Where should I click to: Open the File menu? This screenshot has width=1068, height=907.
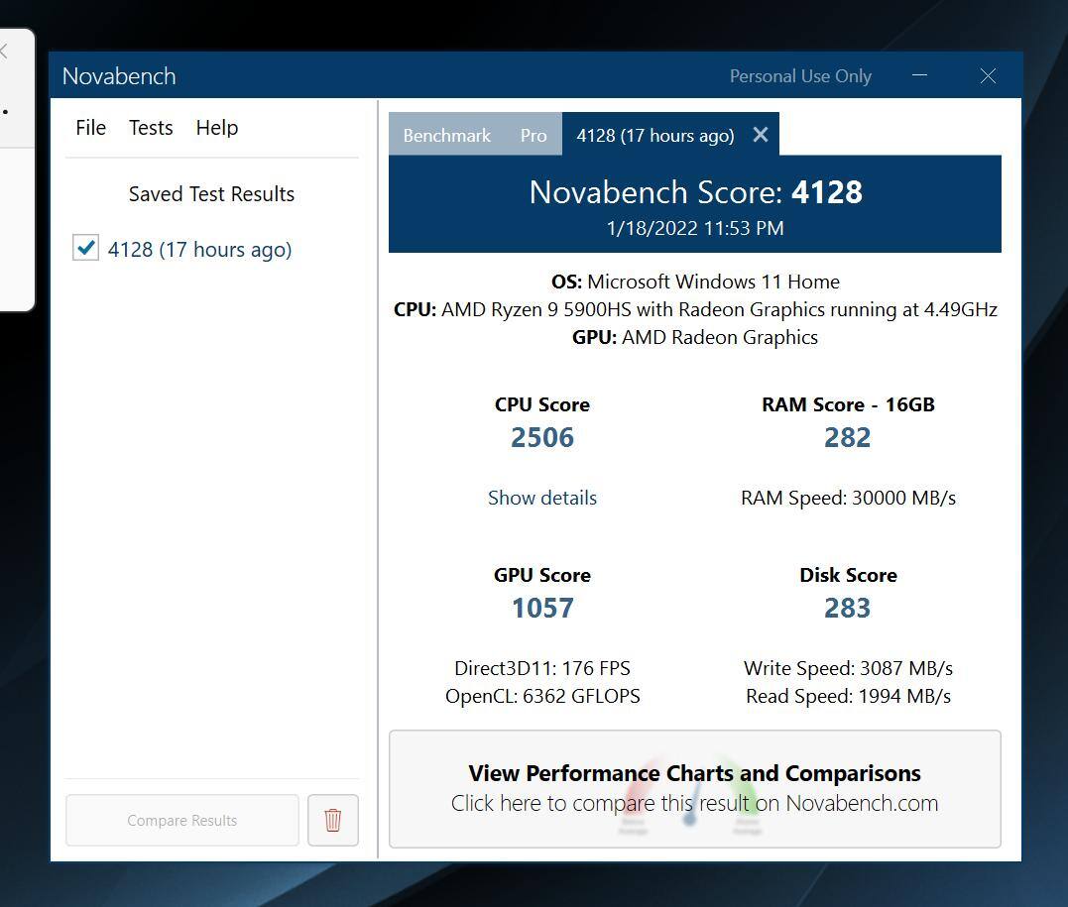(90, 128)
